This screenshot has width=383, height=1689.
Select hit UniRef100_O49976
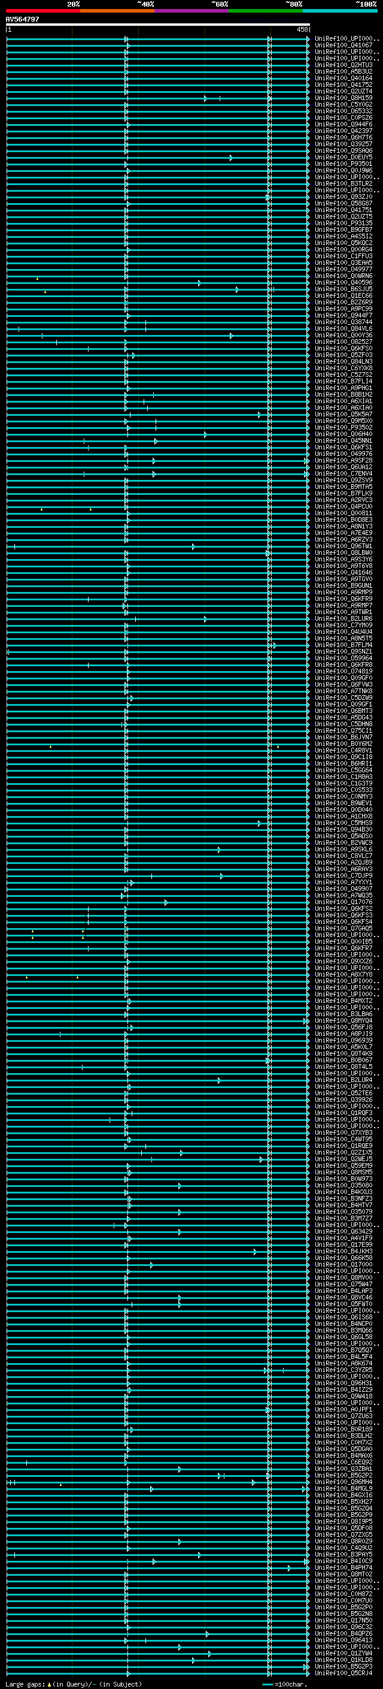344,454
